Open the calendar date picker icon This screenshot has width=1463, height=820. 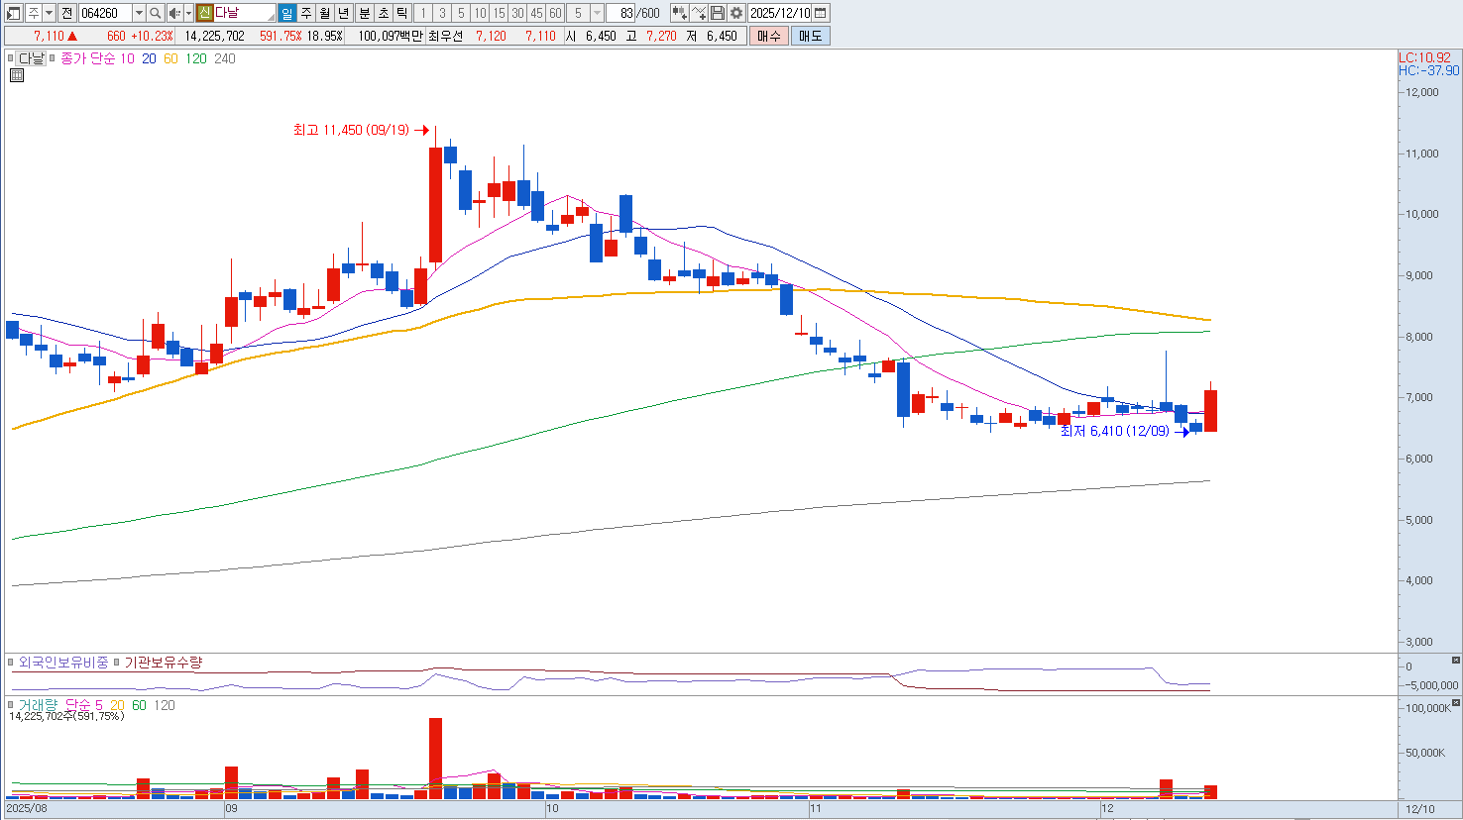(x=821, y=13)
